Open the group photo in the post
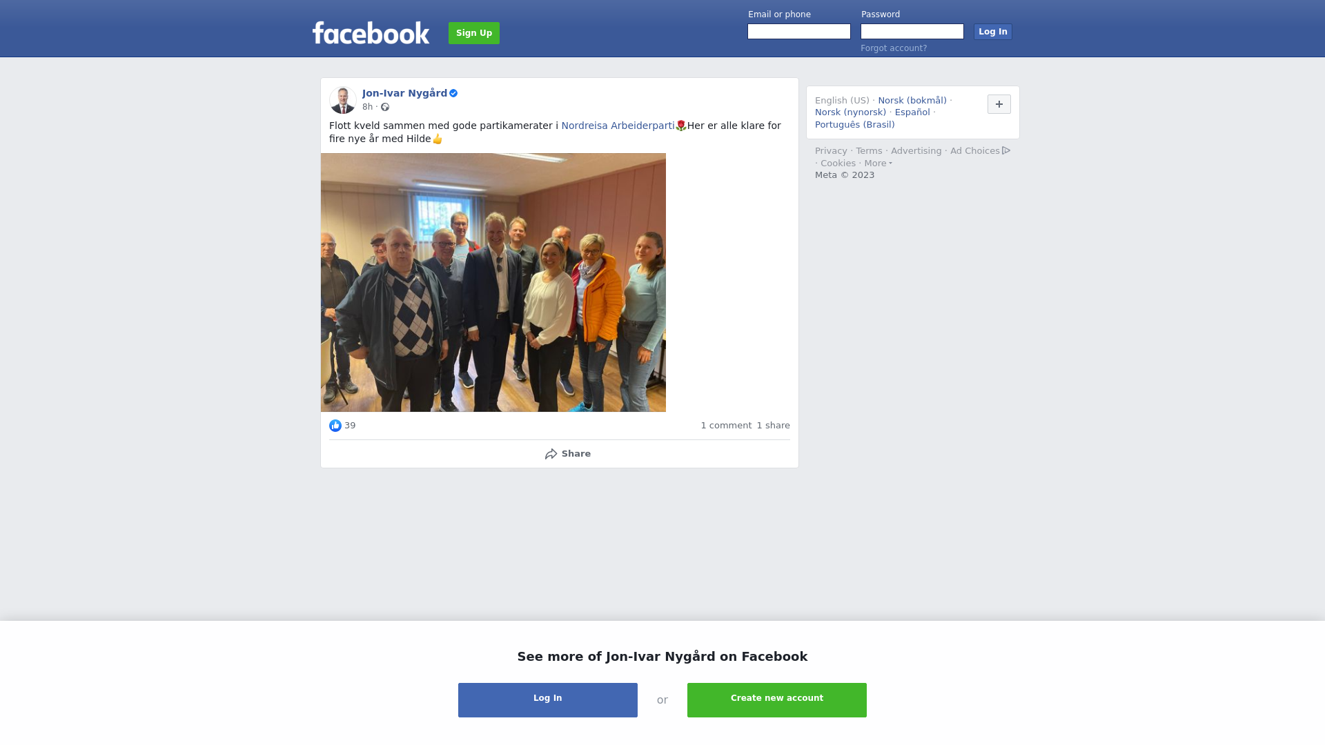1325x745 pixels. coord(493,283)
